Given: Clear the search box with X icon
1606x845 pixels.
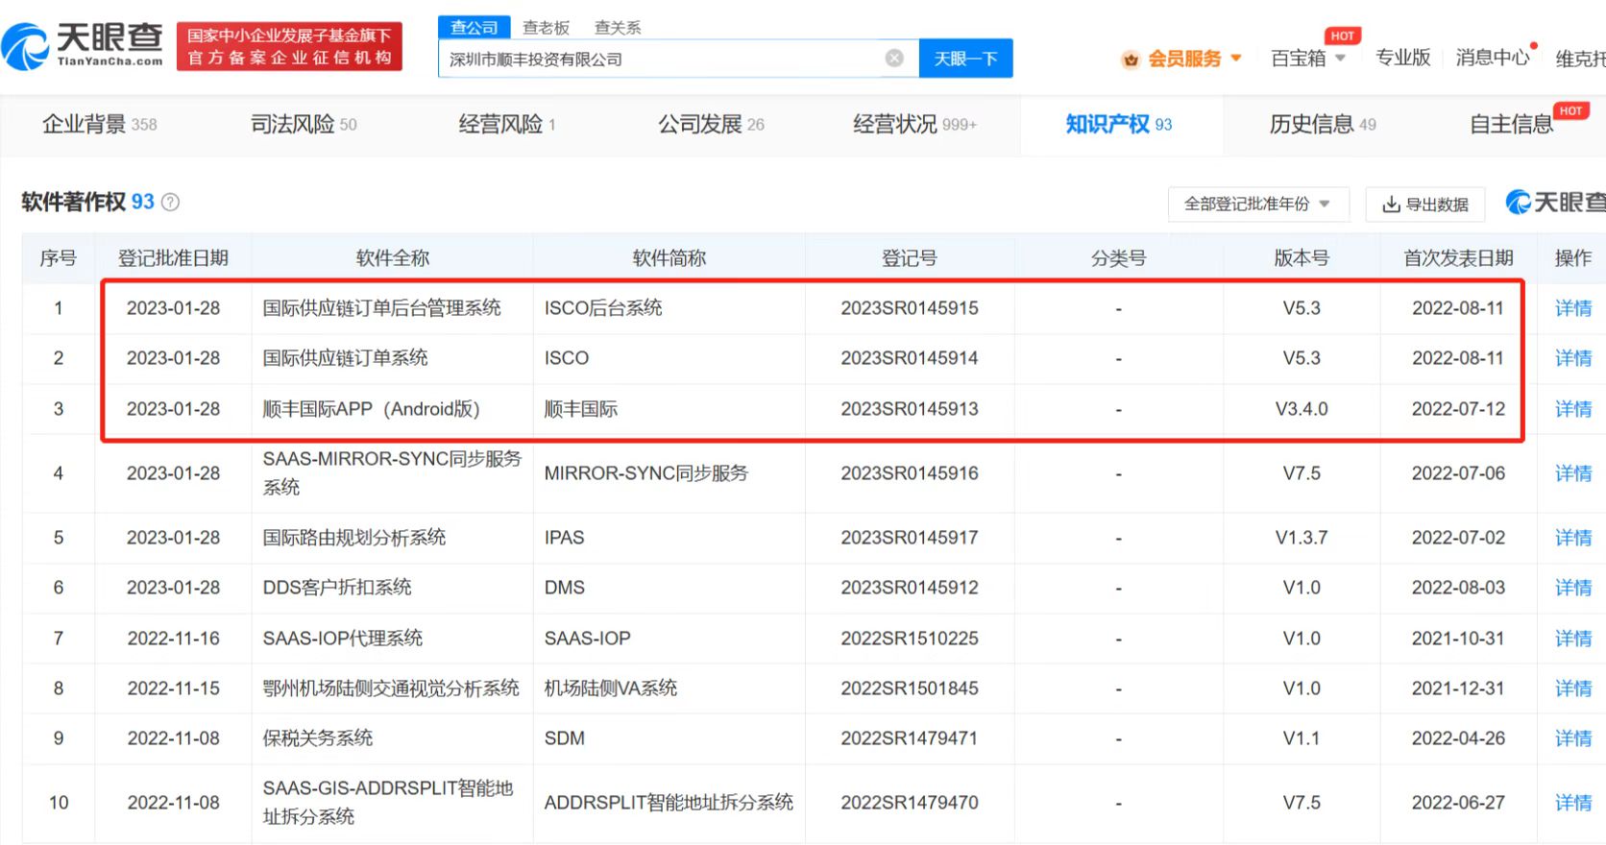Looking at the screenshot, I should [x=894, y=59].
